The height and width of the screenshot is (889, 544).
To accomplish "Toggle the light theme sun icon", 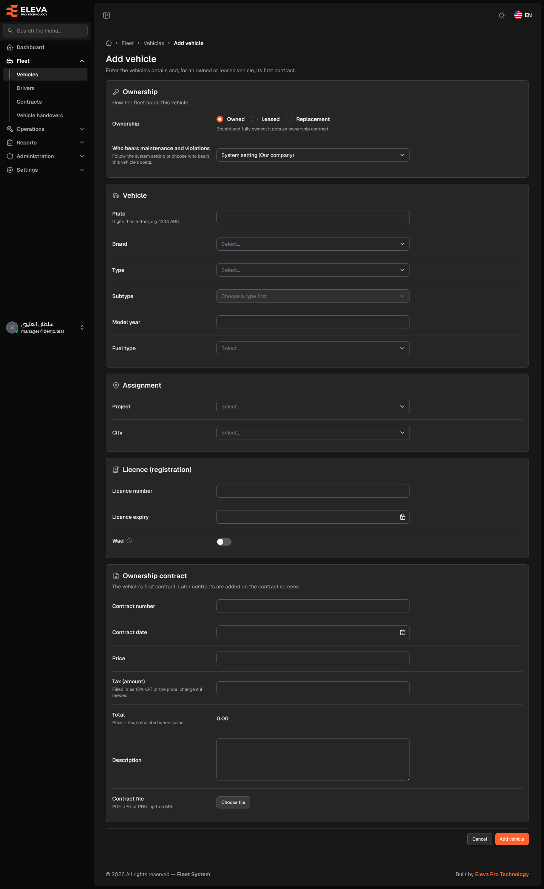I will 501,15.
